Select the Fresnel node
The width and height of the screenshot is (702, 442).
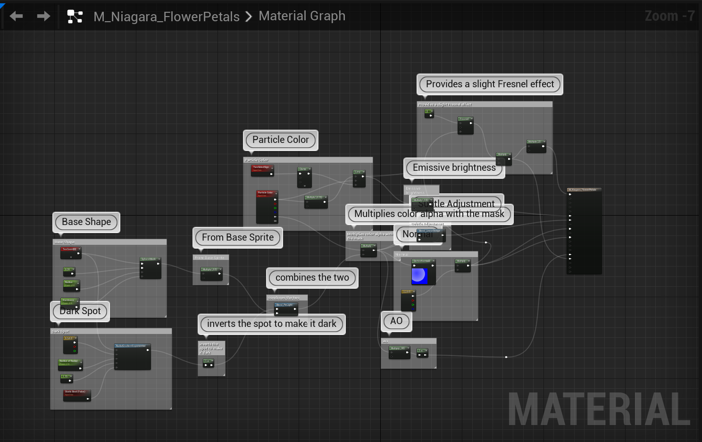466,125
